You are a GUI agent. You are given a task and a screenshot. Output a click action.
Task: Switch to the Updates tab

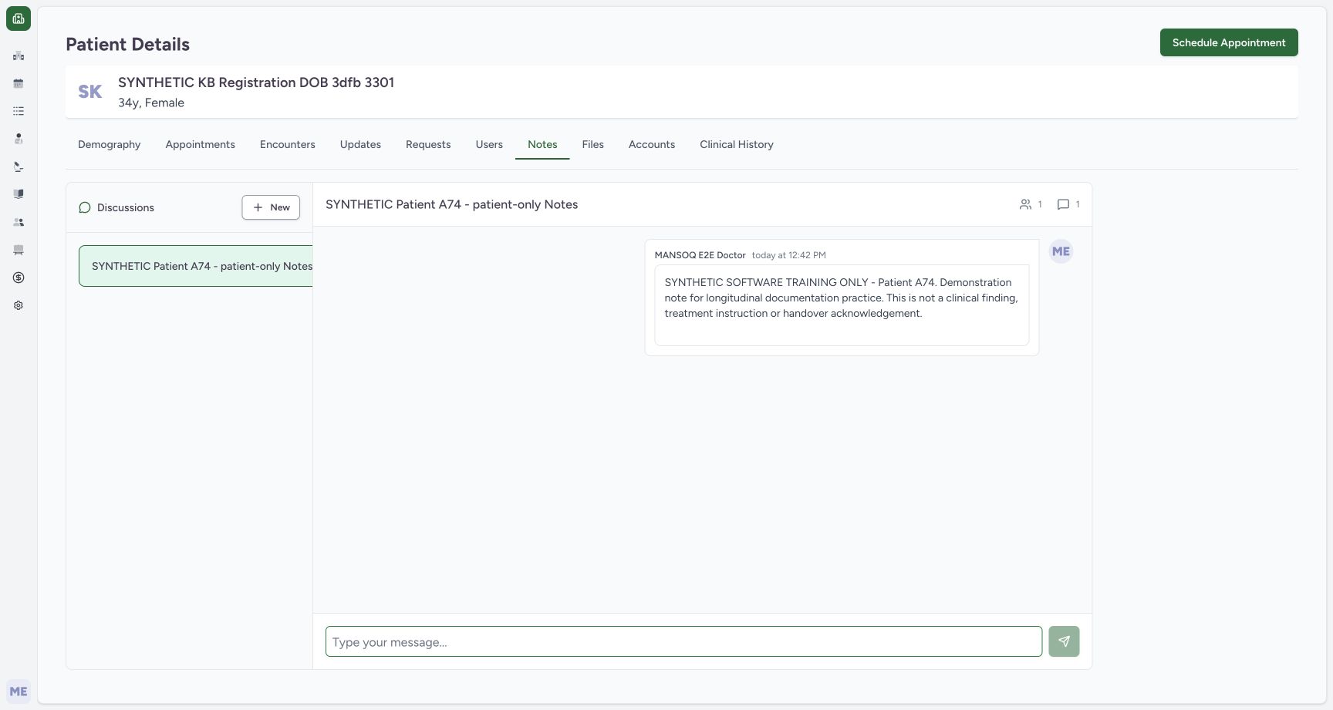[360, 144]
